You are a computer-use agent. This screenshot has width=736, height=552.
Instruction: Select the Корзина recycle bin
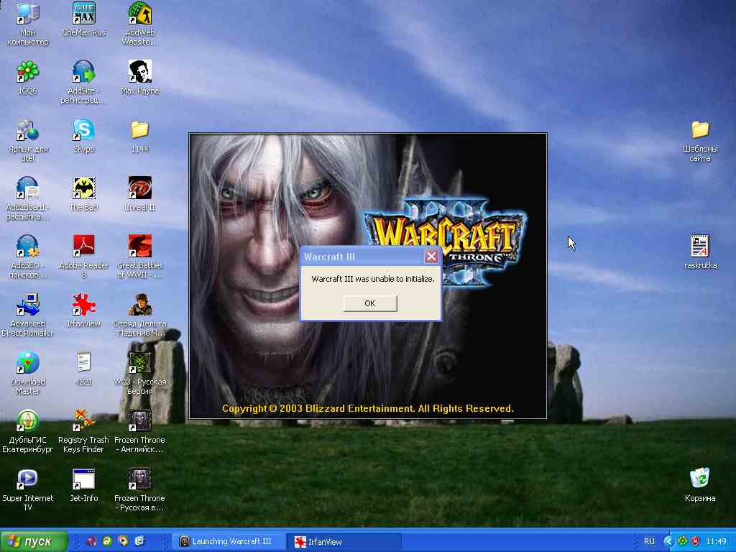[x=700, y=485]
